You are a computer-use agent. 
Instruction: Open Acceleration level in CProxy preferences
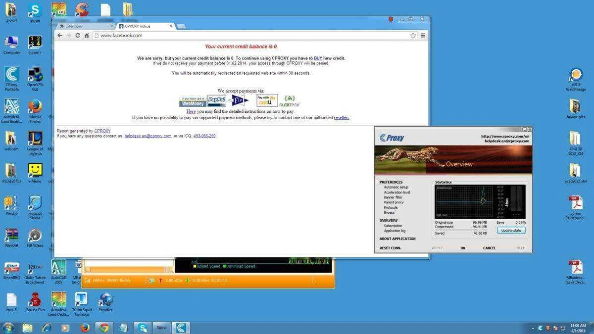[x=397, y=192]
